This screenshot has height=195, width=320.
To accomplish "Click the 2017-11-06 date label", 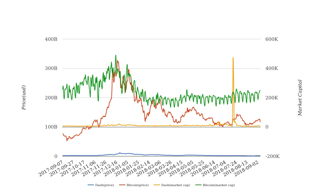I will click(83, 168).
